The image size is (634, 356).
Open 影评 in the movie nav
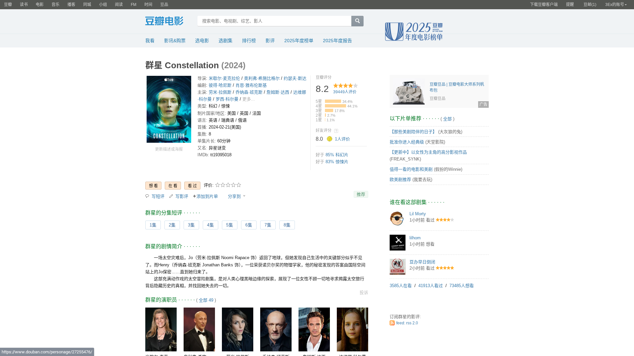[x=270, y=41]
